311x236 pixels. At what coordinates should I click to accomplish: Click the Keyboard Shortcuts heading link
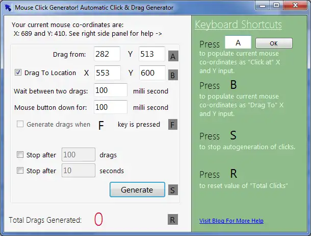point(238,25)
